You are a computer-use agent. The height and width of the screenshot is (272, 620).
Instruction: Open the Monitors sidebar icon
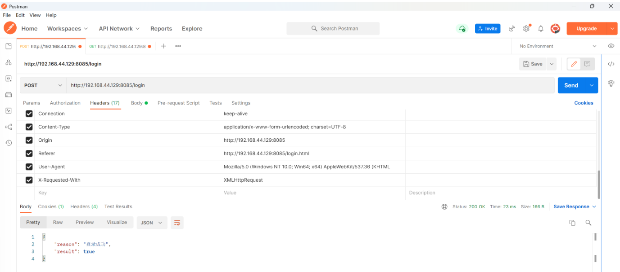pyautogui.click(x=8, y=110)
